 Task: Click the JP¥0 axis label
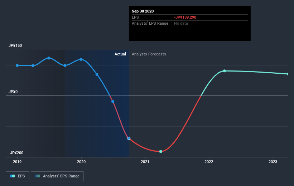[x=13, y=92]
